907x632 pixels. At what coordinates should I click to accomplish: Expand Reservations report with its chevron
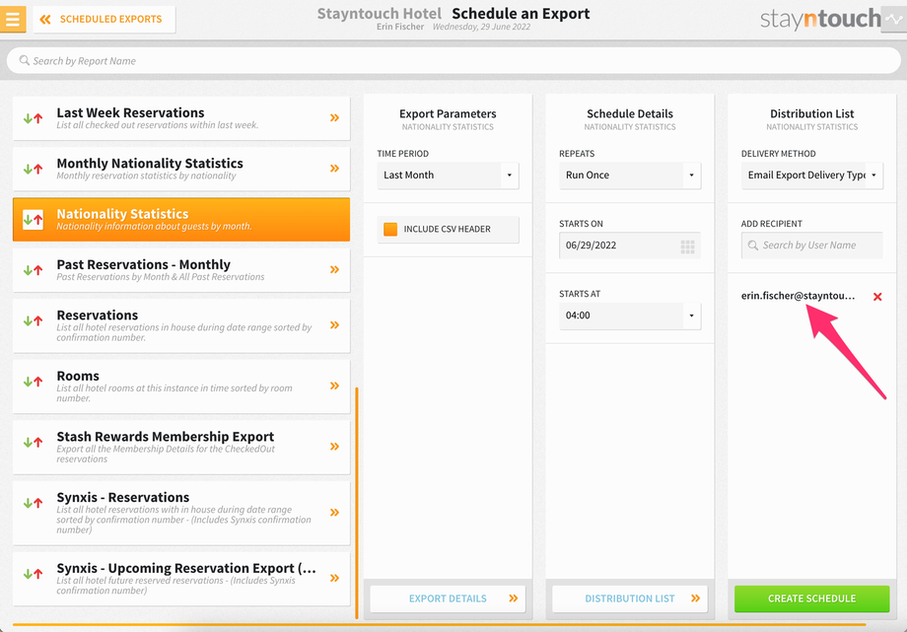click(x=334, y=325)
